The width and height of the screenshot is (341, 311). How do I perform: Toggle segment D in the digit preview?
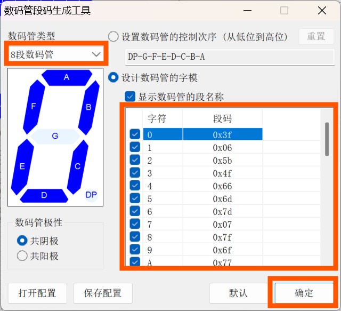[x=44, y=195]
